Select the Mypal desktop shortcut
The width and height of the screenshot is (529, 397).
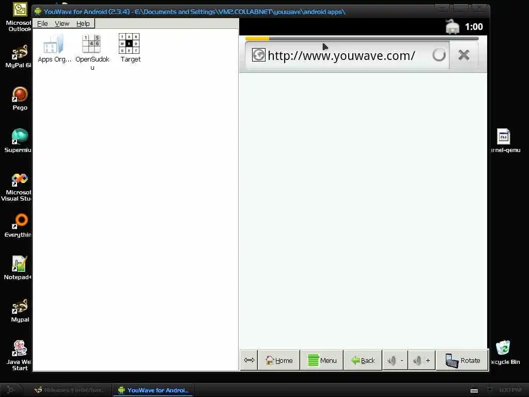coord(20,311)
